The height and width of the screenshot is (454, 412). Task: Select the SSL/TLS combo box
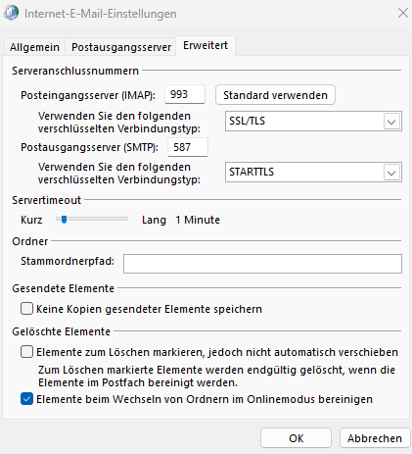(313, 122)
